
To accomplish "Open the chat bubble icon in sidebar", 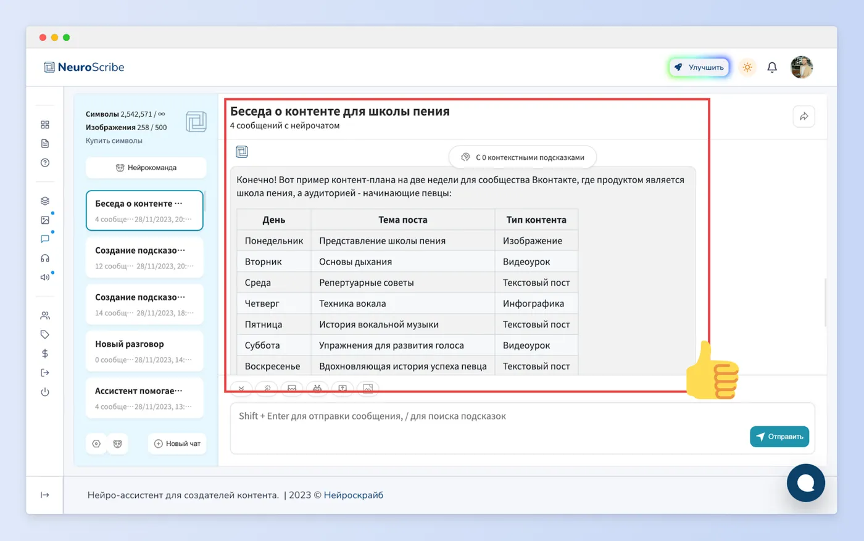I will coord(45,239).
